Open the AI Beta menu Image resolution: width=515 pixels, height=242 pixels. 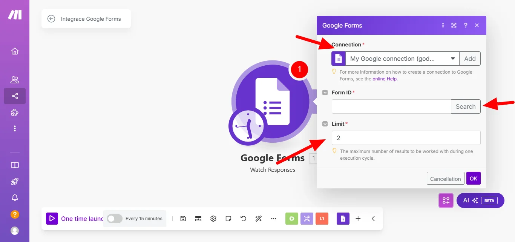pos(480,200)
